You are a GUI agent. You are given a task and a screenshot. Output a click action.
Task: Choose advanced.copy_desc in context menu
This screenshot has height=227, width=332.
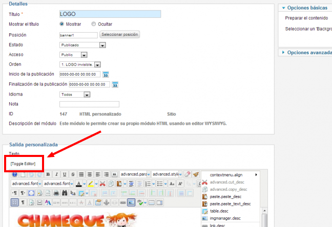point(230,189)
